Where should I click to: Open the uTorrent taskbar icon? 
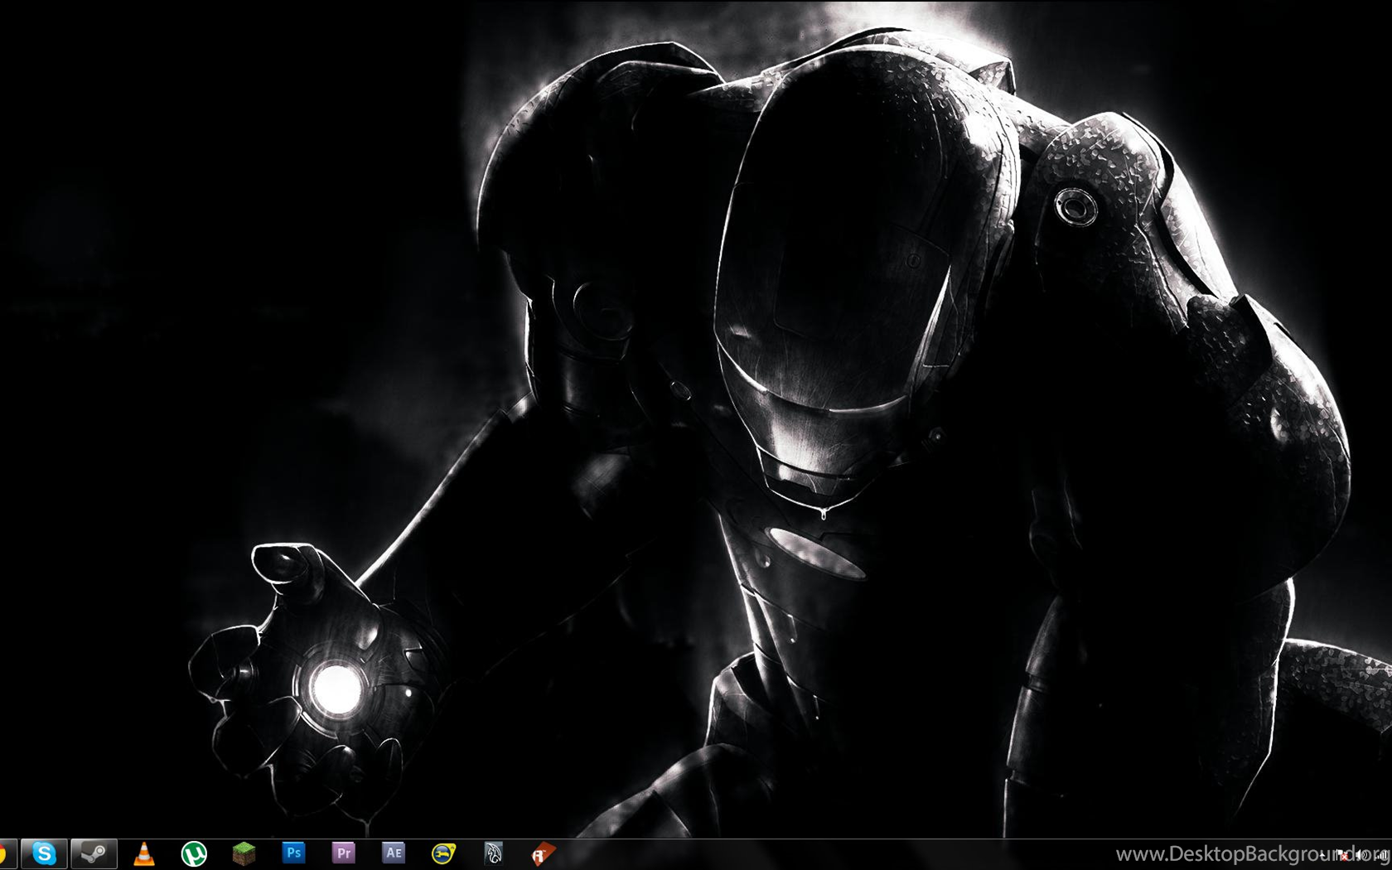tap(194, 853)
